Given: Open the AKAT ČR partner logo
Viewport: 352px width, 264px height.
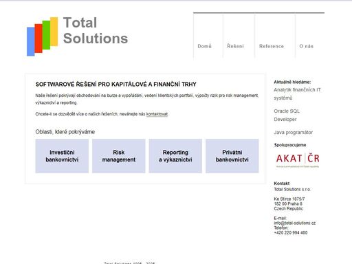Looking at the screenshot, I should point(298,160).
